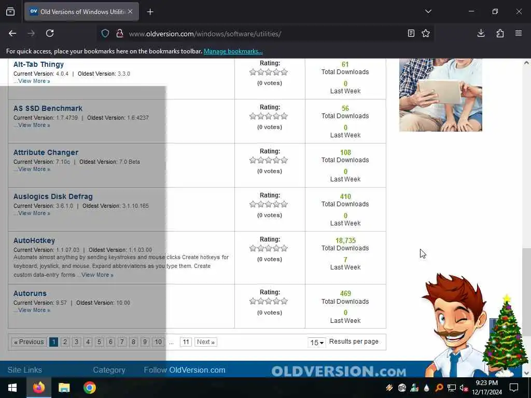The image size is (531, 398).
Task: Rate AutoHotkey with the second star
Action: pyautogui.click(x=261, y=248)
